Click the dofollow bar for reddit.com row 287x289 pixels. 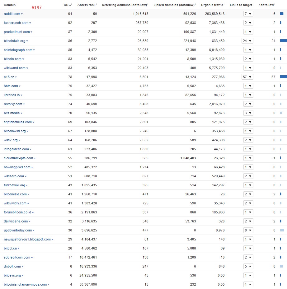(x=282, y=14)
